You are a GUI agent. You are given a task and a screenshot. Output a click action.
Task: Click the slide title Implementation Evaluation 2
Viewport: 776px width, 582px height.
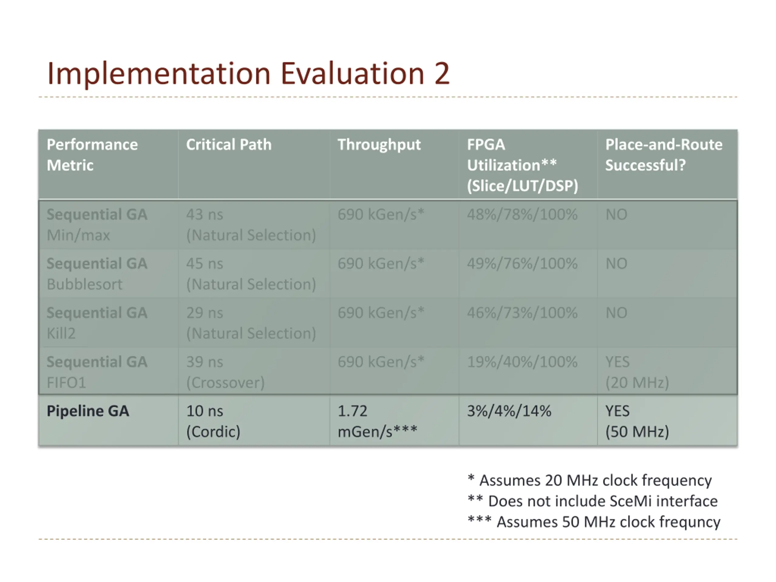(248, 74)
